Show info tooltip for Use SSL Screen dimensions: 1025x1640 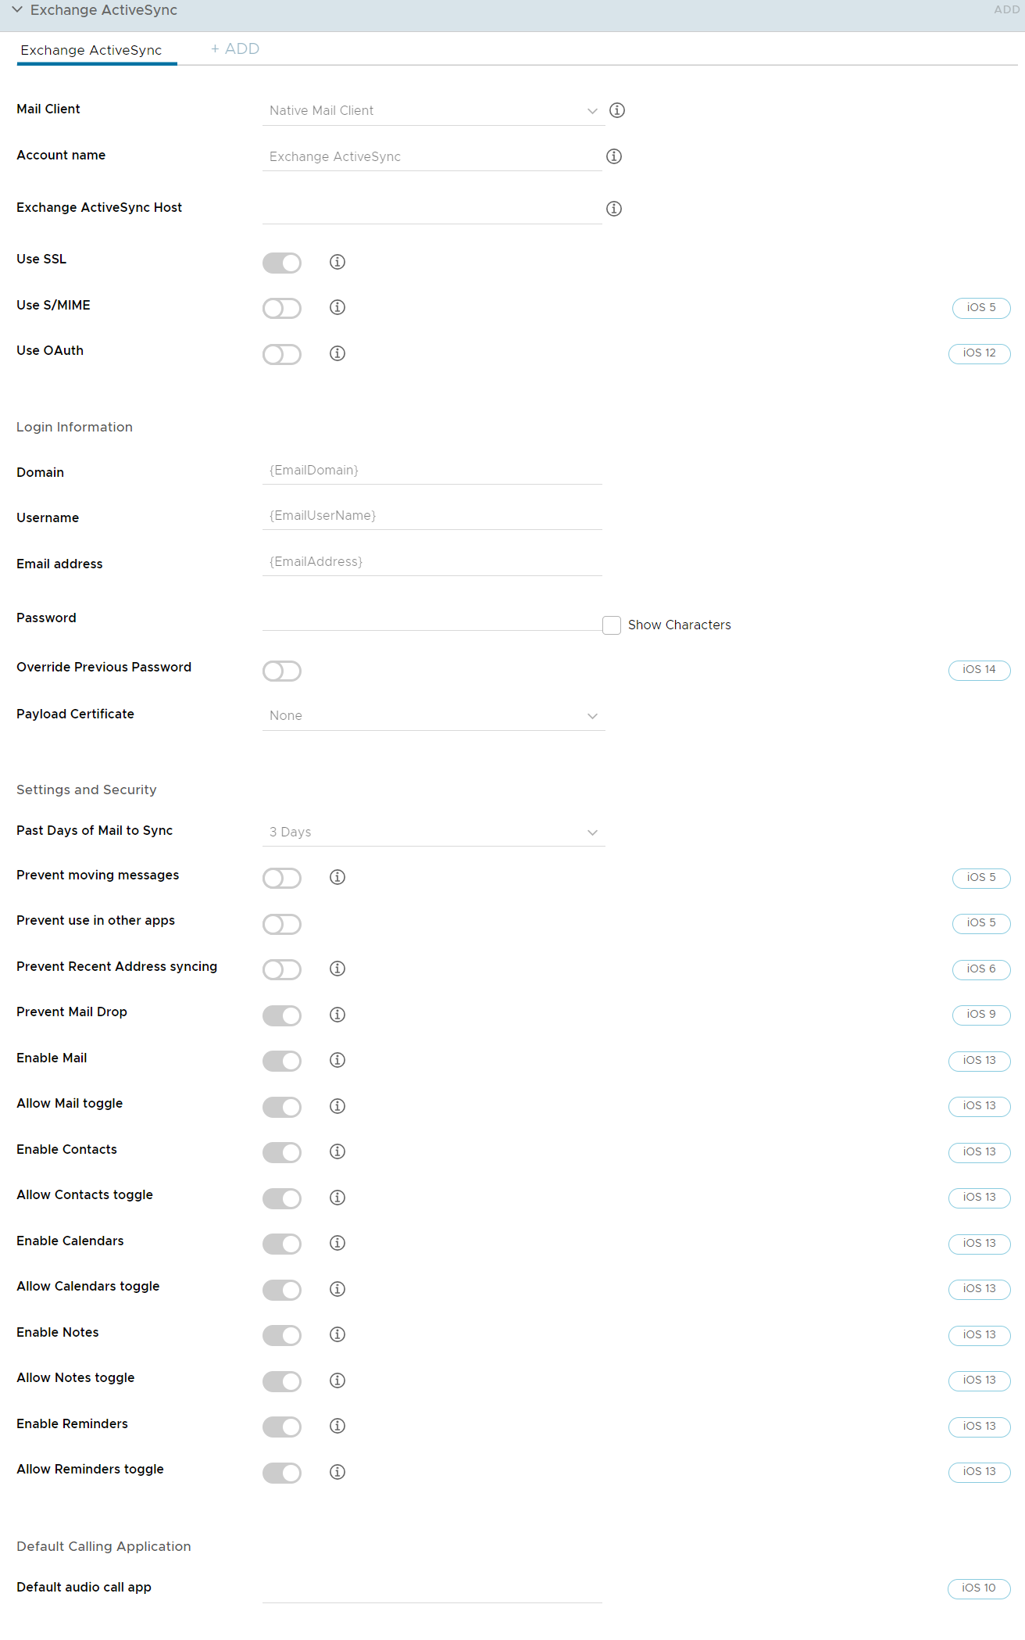click(337, 262)
